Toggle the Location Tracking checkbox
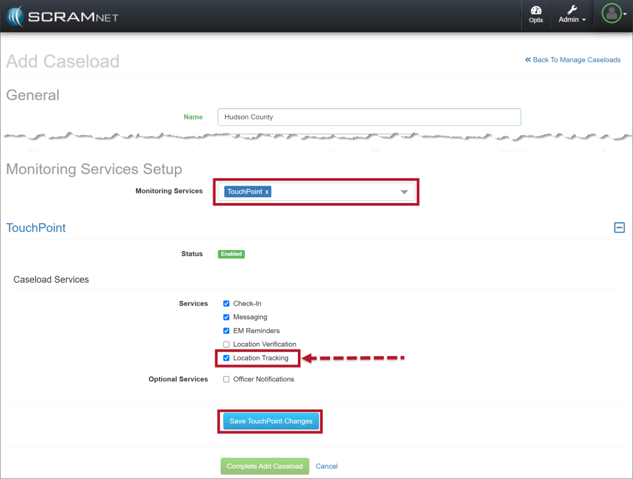 pyautogui.click(x=226, y=358)
